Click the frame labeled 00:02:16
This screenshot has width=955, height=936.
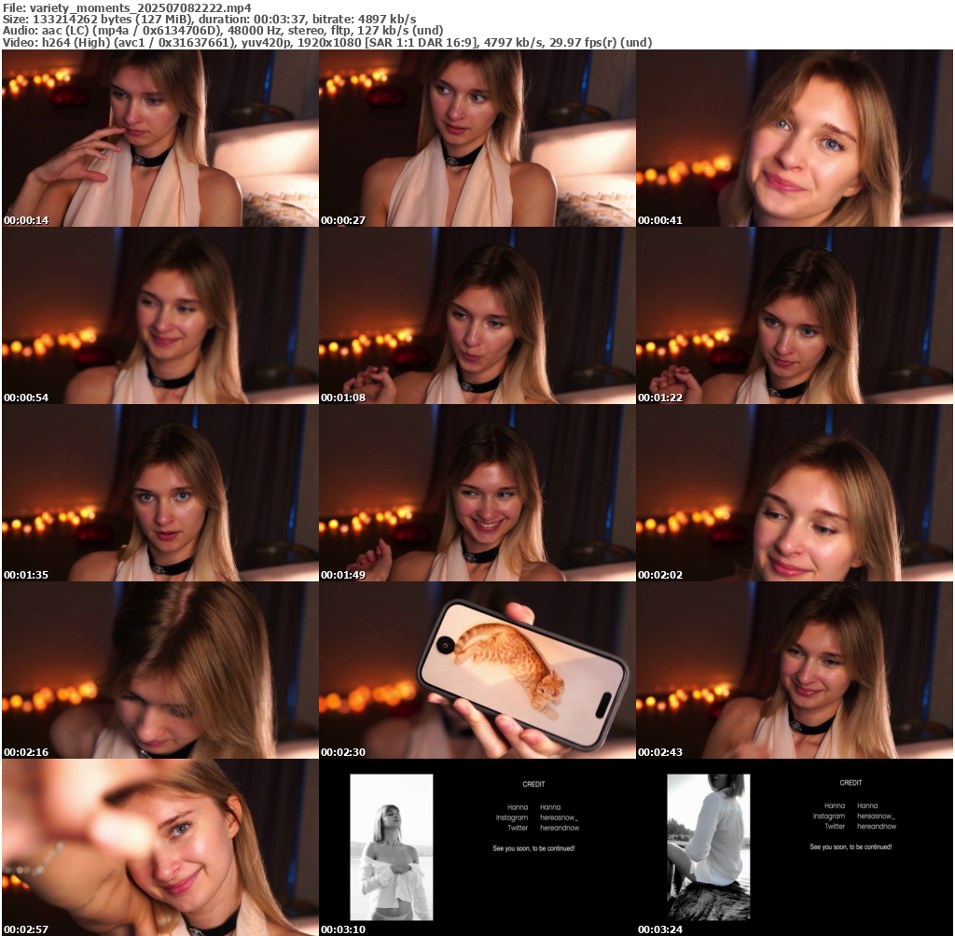click(x=159, y=670)
